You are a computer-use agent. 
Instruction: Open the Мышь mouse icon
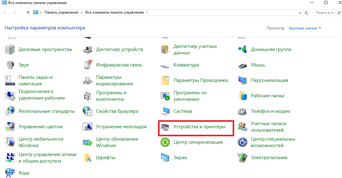[x=242, y=65]
